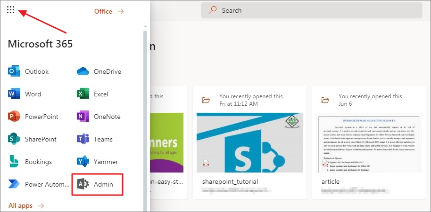Click the Bookings label text
431x212 pixels.
pyautogui.click(x=38, y=162)
